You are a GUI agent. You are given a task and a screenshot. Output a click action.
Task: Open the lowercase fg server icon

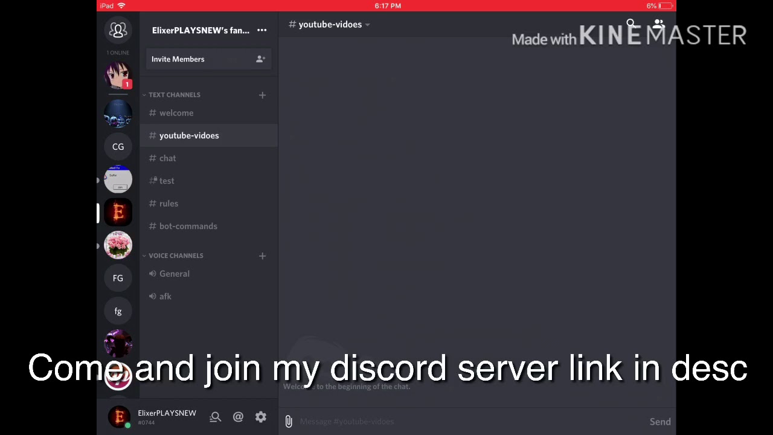[118, 311]
